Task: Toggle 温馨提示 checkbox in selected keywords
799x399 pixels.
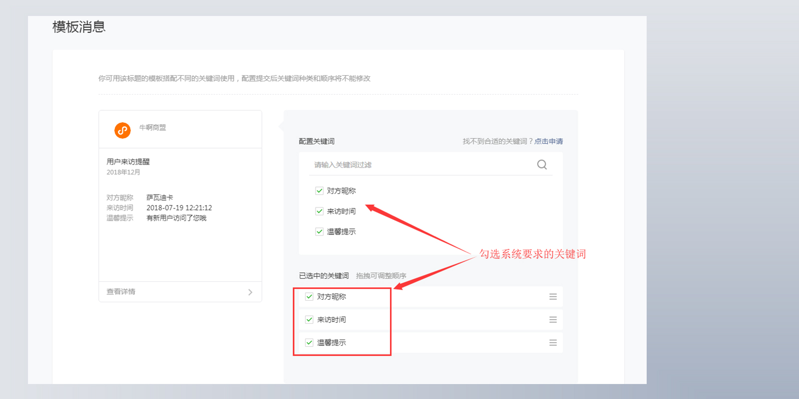Action: (309, 343)
